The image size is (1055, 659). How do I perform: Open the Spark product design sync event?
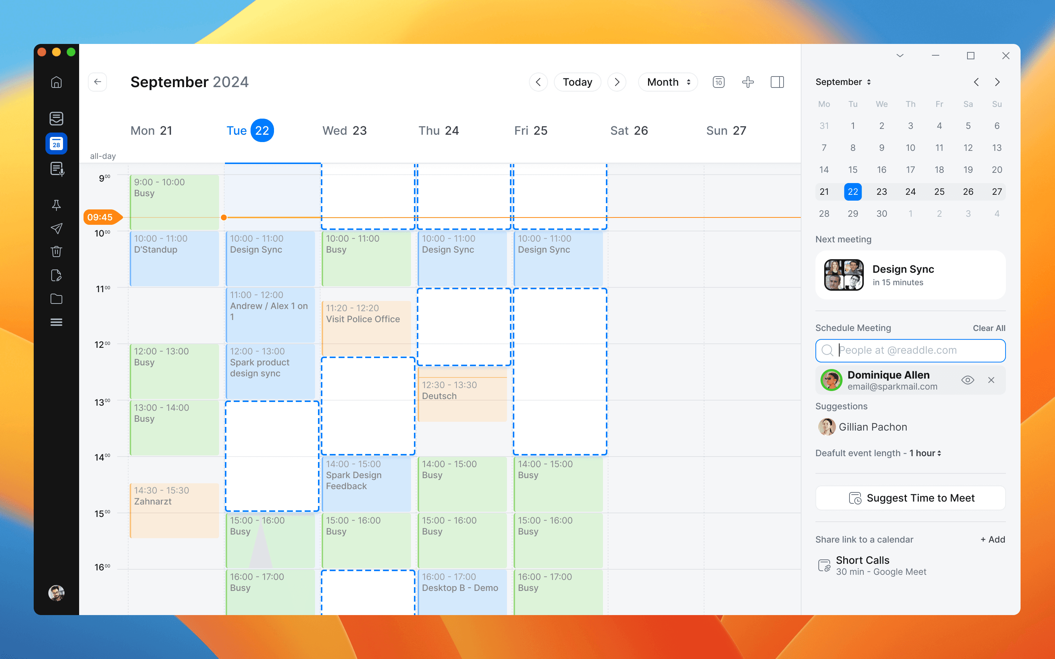coord(270,371)
